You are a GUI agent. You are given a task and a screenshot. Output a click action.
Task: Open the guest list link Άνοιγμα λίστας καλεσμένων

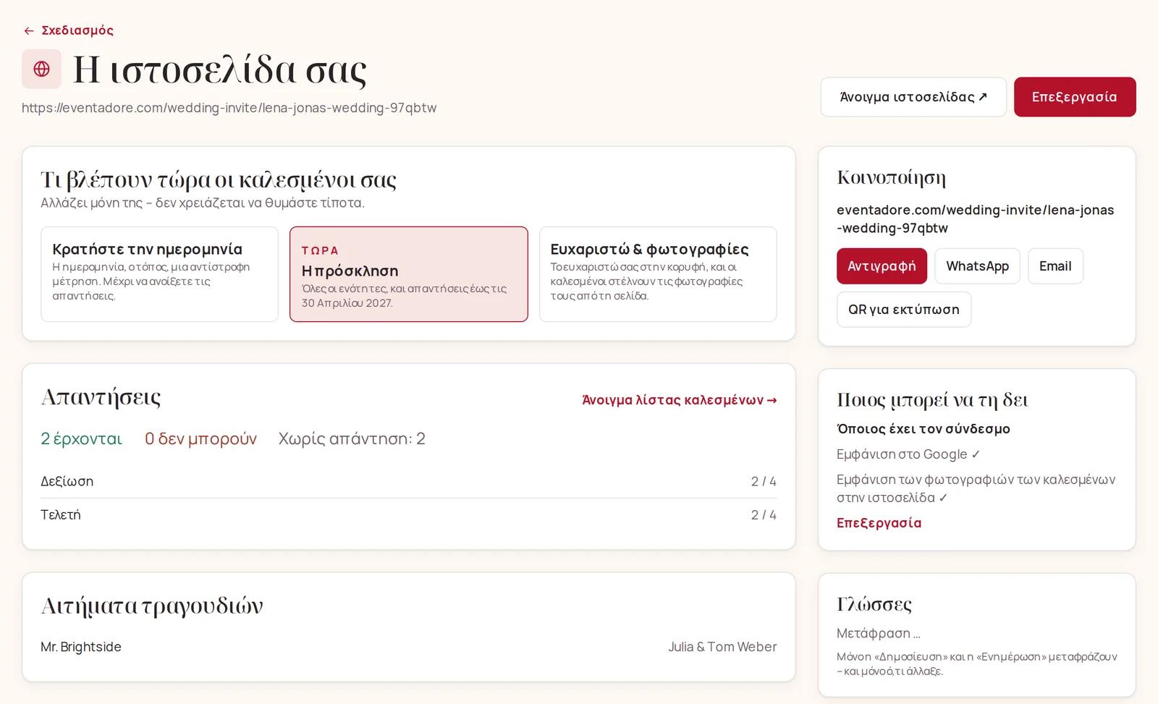(x=680, y=400)
